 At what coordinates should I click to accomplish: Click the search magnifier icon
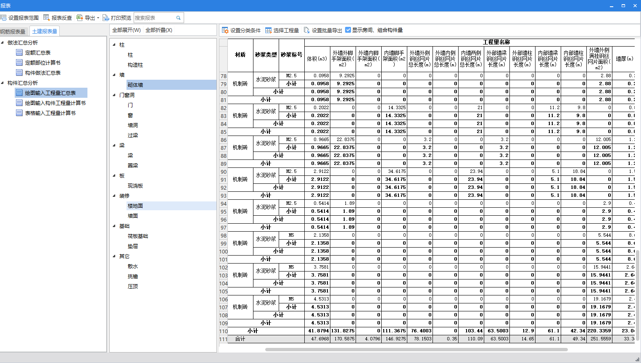click(178, 18)
